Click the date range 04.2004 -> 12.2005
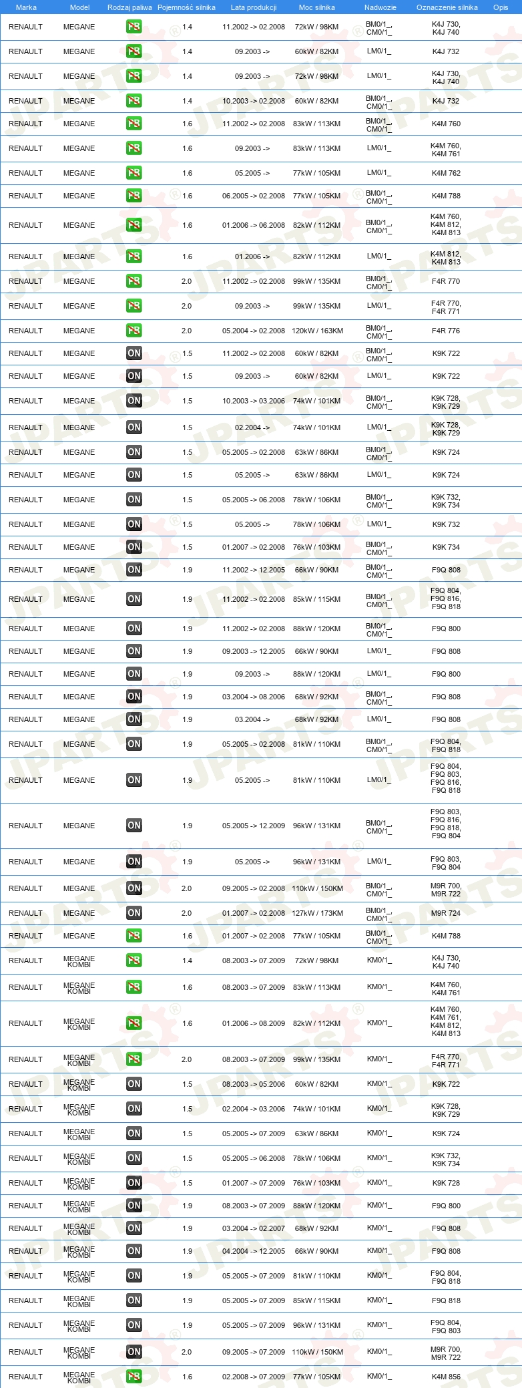 point(254,1251)
